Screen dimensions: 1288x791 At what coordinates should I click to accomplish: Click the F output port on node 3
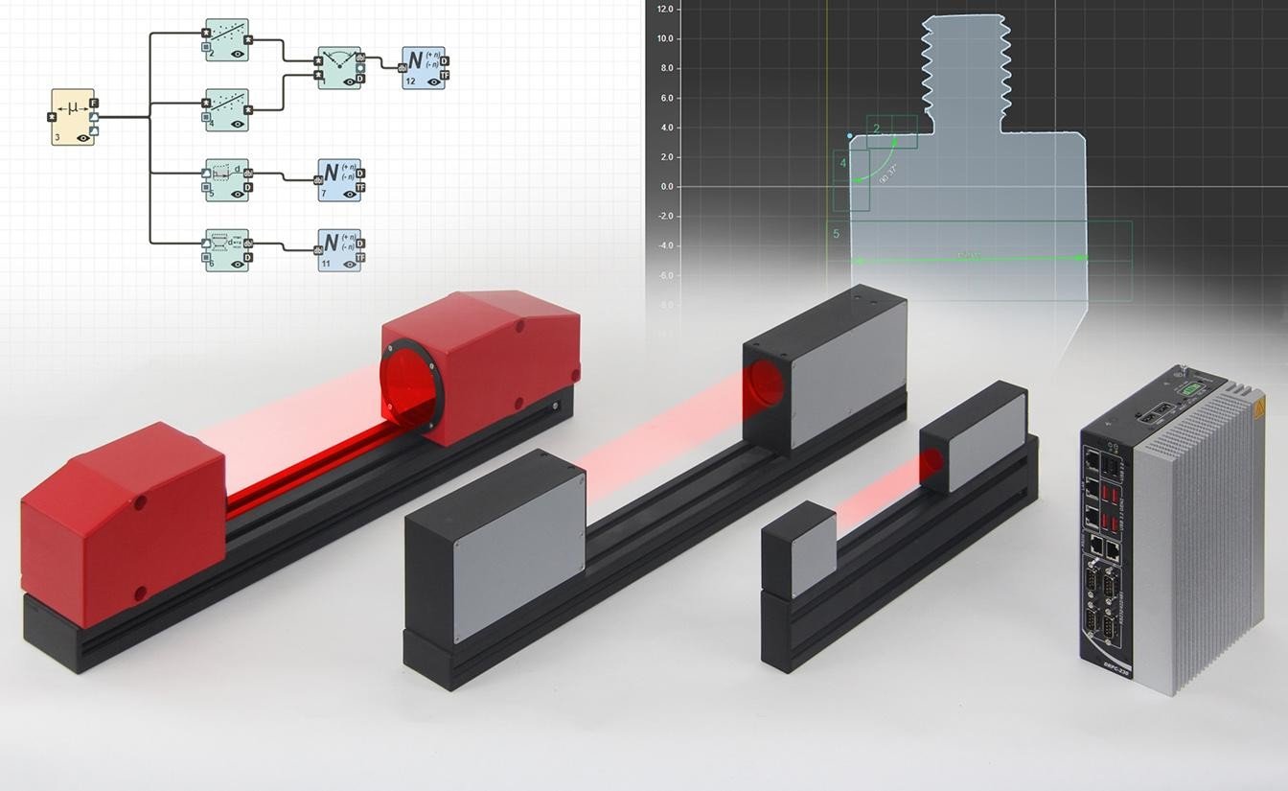click(94, 103)
